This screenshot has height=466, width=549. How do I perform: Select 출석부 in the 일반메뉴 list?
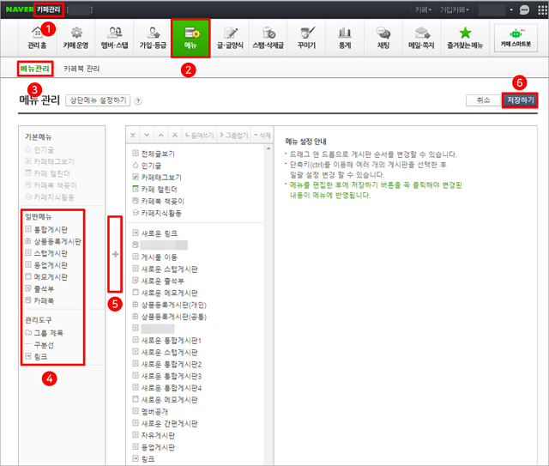coord(45,290)
